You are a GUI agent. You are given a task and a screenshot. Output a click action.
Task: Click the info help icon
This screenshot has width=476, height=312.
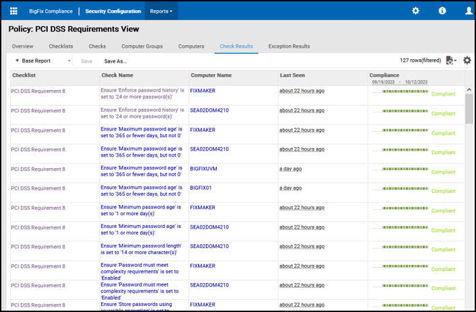pyautogui.click(x=442, y=11)
